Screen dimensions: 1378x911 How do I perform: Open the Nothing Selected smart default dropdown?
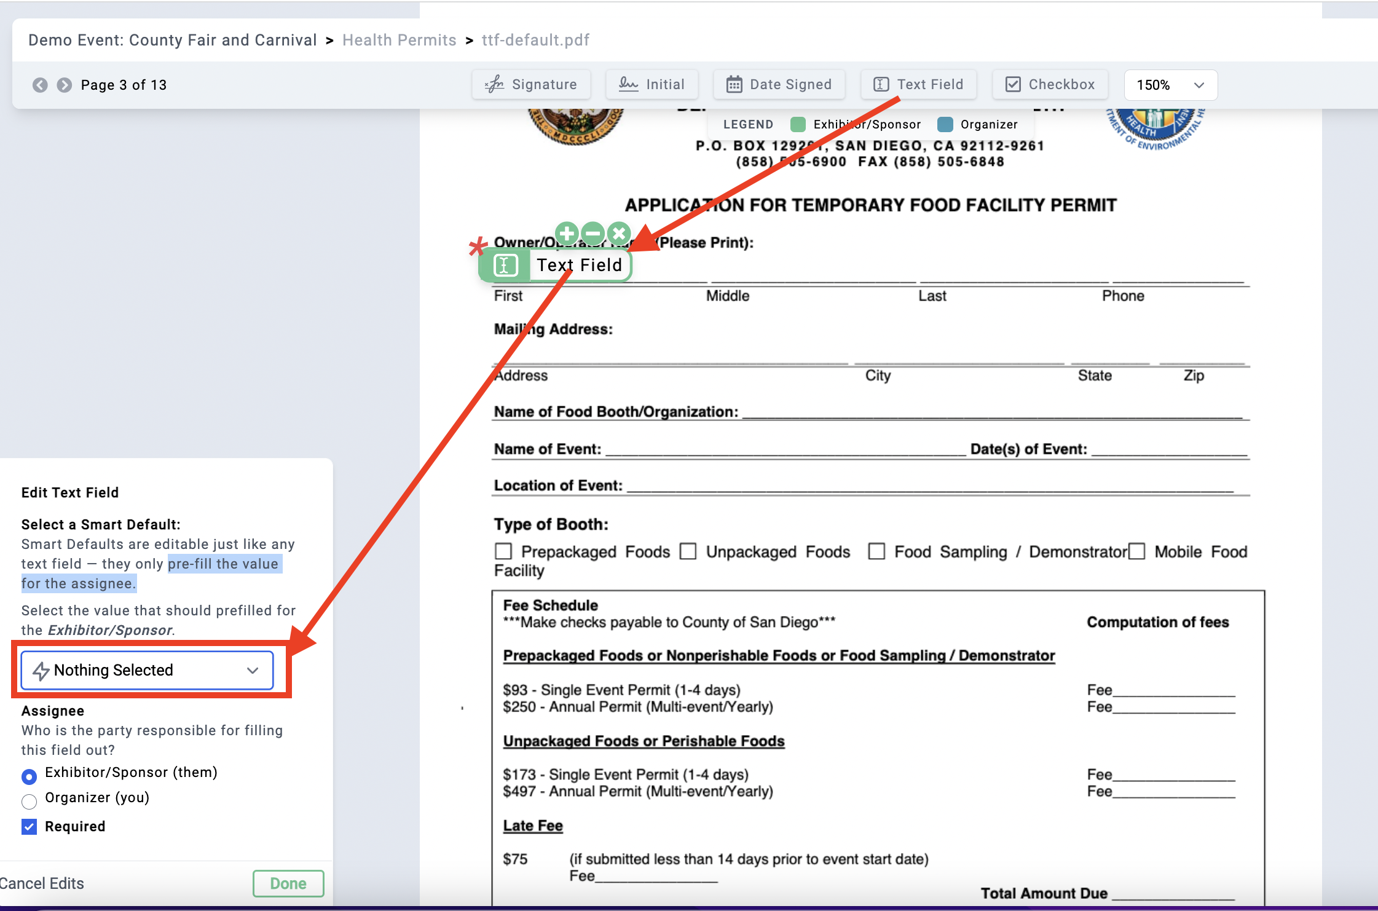click(x=148, y=670)
